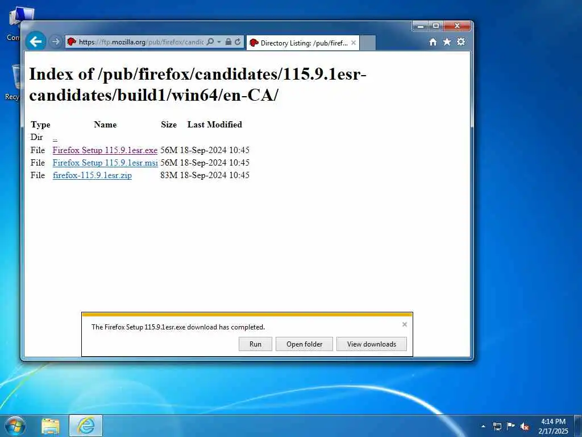582x437 pixels.
Task: Go to the Home page icon
Action: tap(433, 42)
